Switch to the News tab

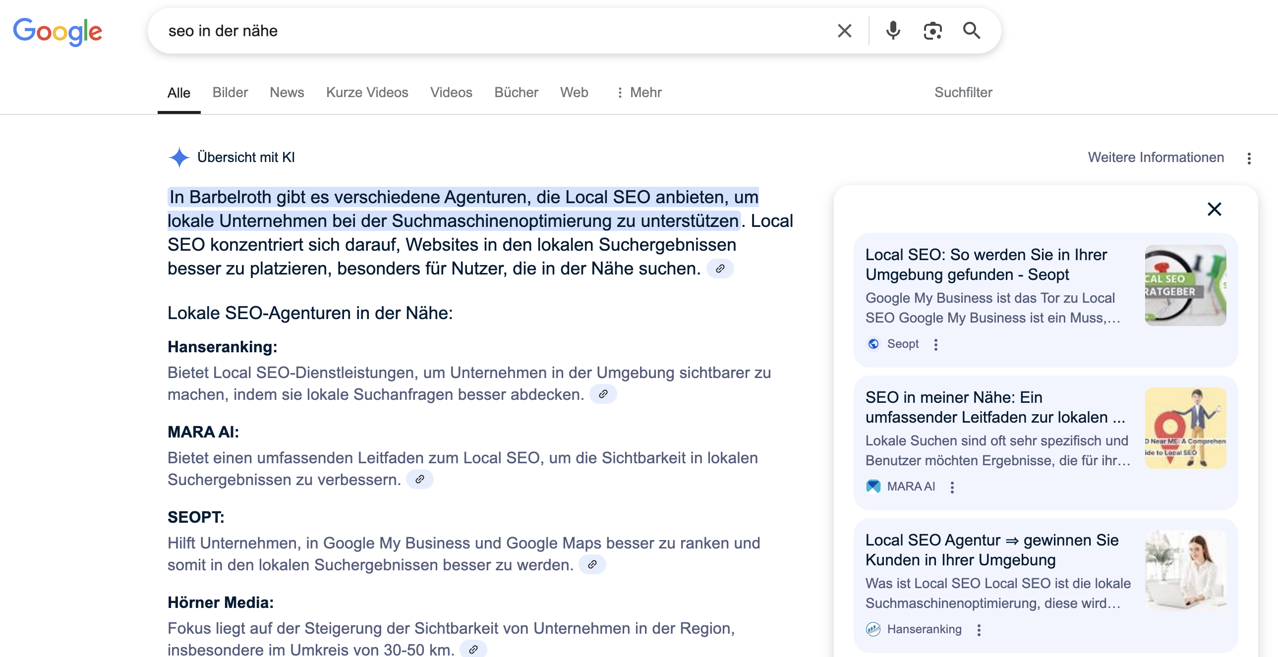pos(287,92)
